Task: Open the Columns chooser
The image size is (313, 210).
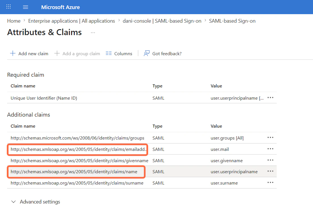Action: (123, 53)
